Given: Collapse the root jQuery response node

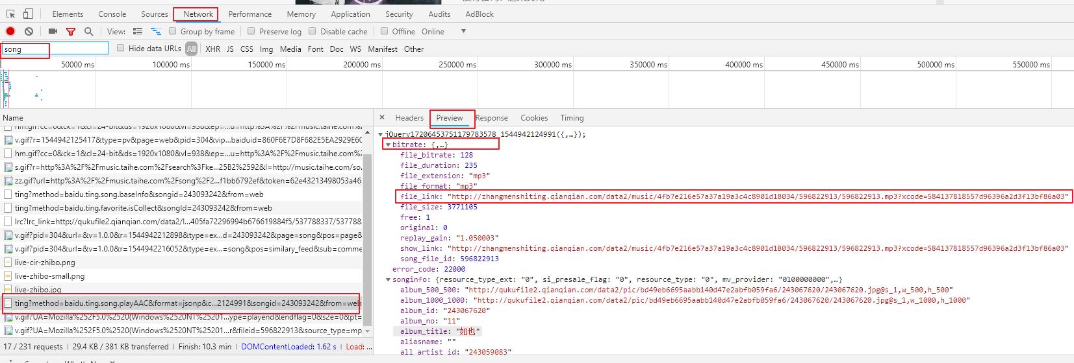Looking at the screenshot, I should 381,134.
